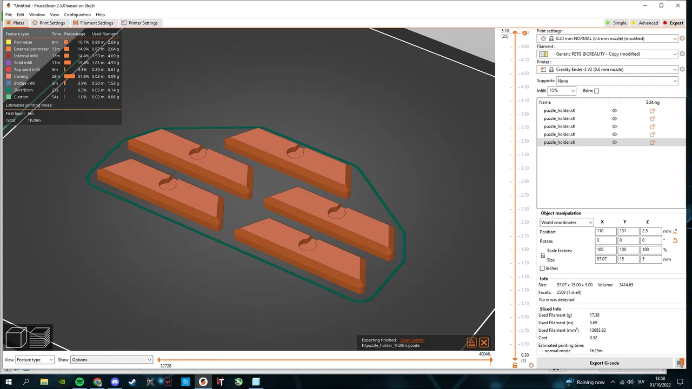Open the Configuration menu
Screen dimensions: 692x389
click(x=77, y=15)
